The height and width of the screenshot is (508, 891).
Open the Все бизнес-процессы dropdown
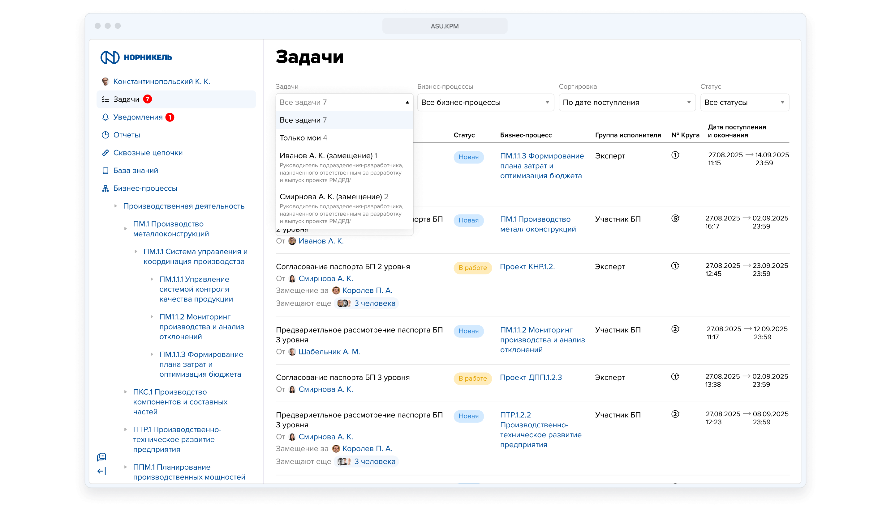pyautogui.click(x=485, y=103)
